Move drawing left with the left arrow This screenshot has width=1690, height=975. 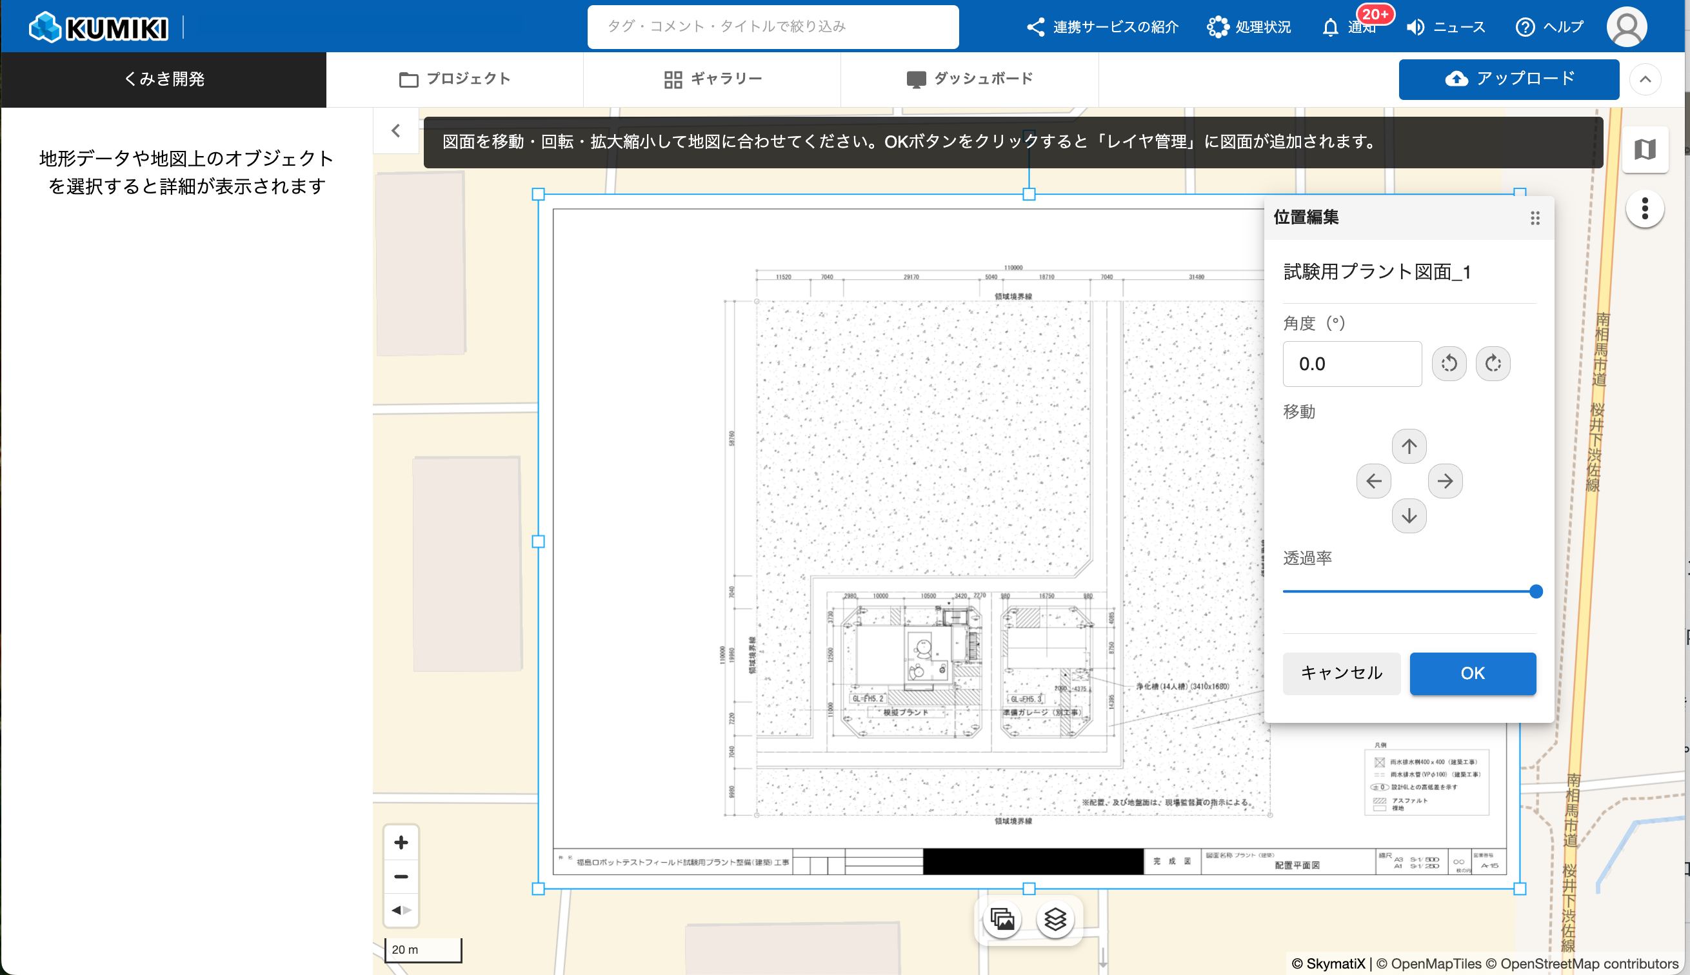pos(1373,481)
